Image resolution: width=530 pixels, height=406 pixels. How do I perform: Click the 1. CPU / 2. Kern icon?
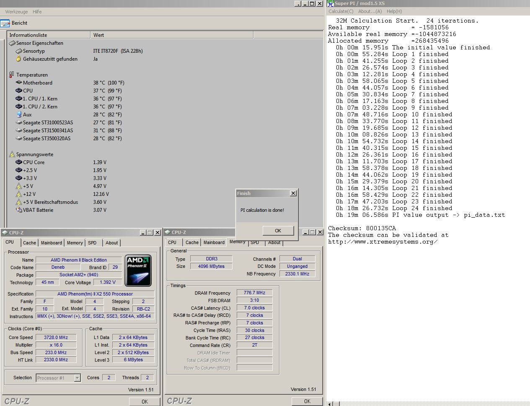click(x=18, y=107)
